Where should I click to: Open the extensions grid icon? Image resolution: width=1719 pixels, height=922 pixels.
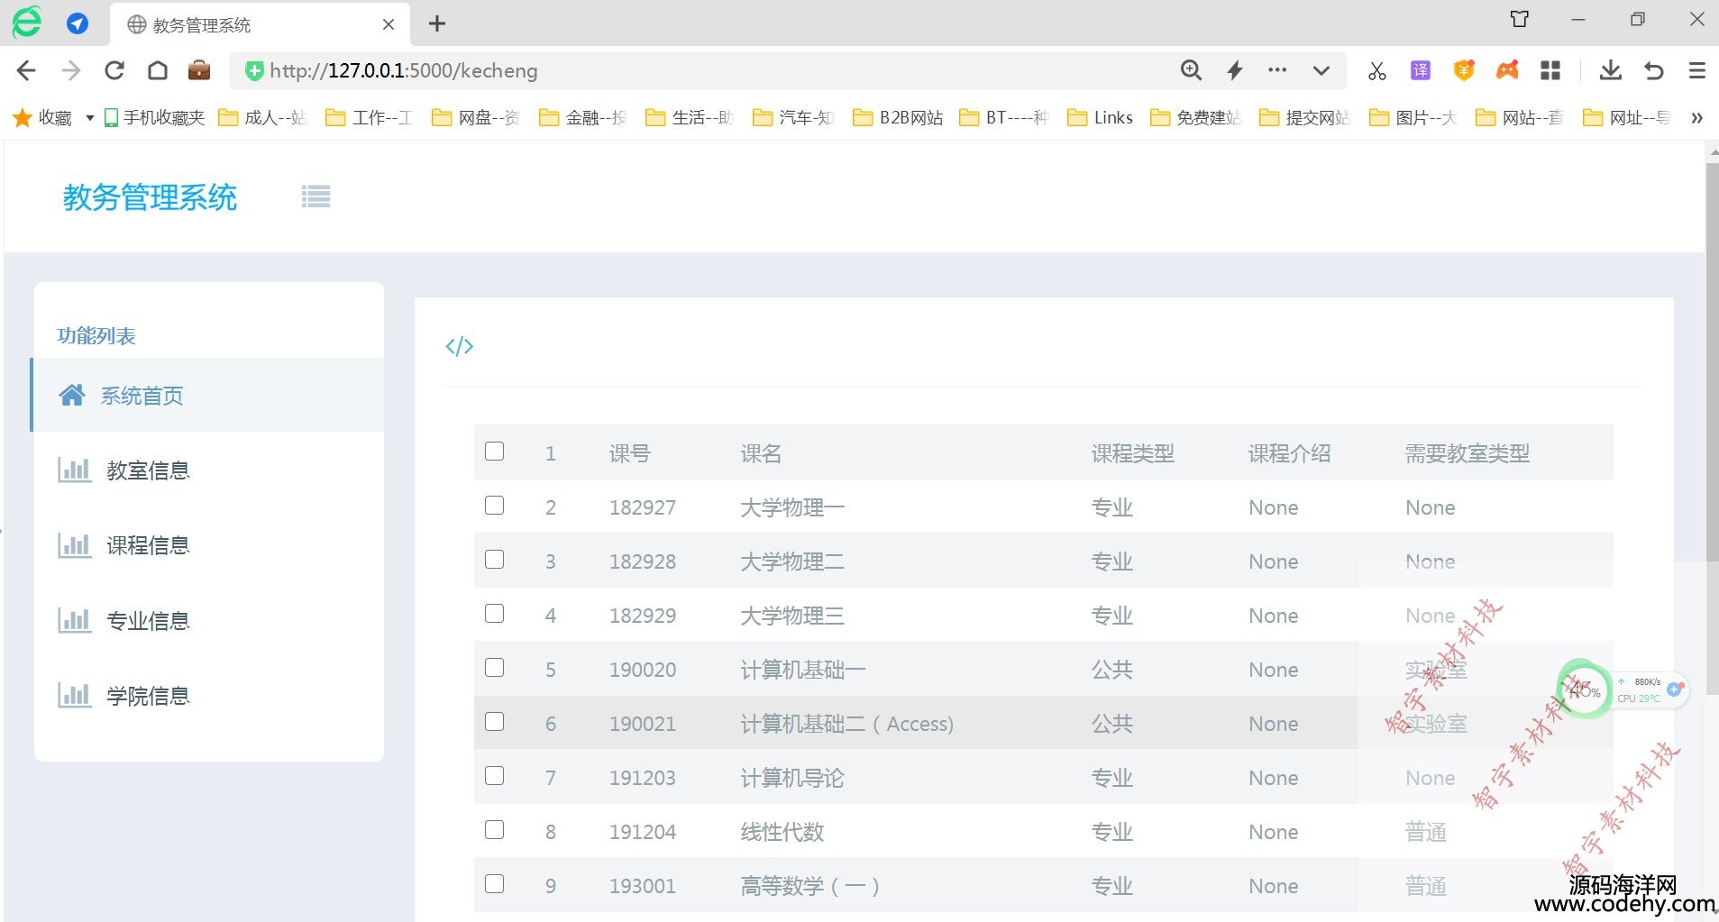(1550, 70)
